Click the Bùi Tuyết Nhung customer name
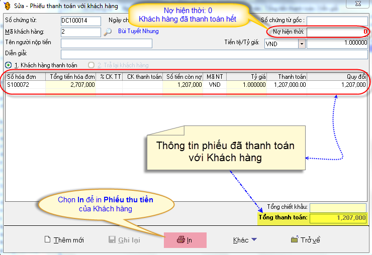 pyautogui.click(x=138, y=31)
